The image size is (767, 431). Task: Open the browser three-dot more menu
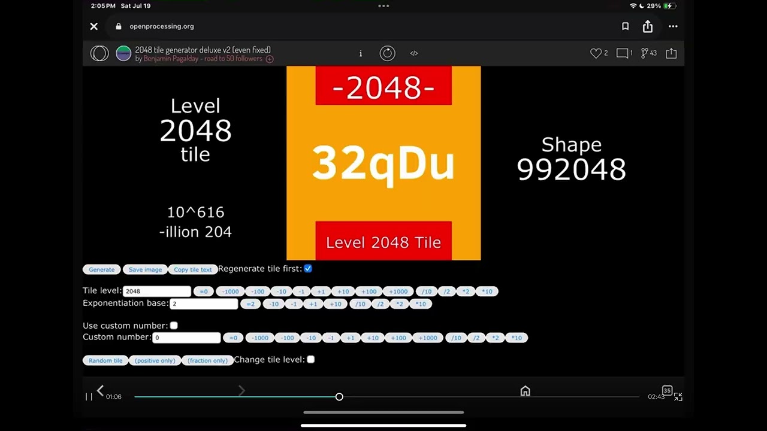pos(673,26)
